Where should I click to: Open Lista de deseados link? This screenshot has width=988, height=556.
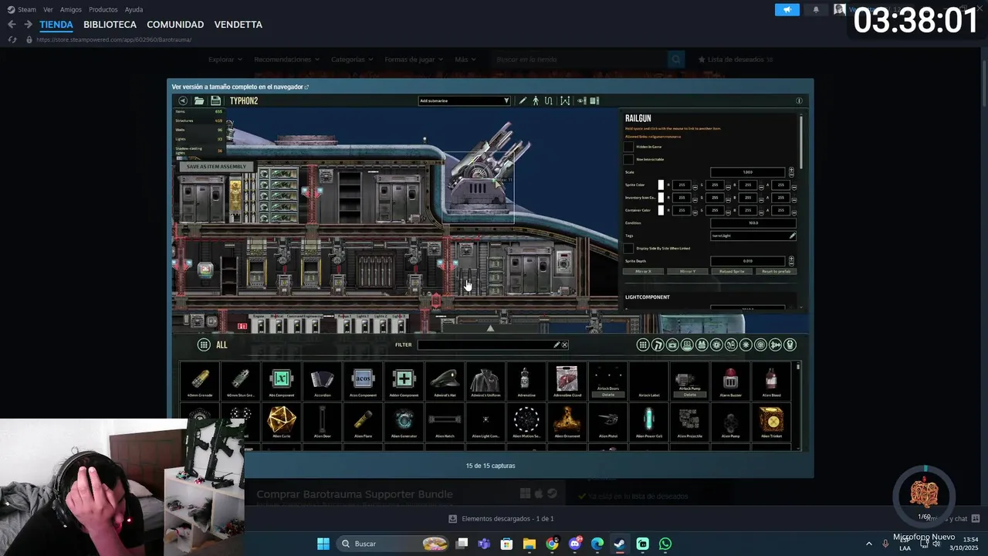[736, 59]
